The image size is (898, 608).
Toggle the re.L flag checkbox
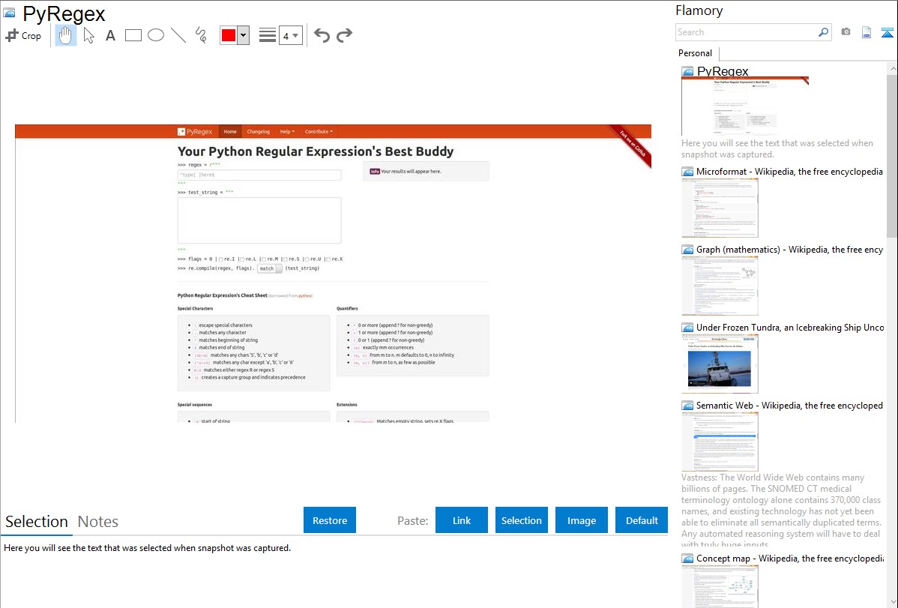tap(242, 259)
